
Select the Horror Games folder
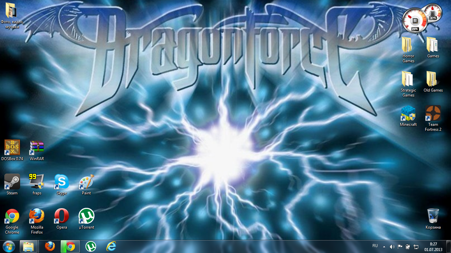pyautogui.click(x=408, y=50)
